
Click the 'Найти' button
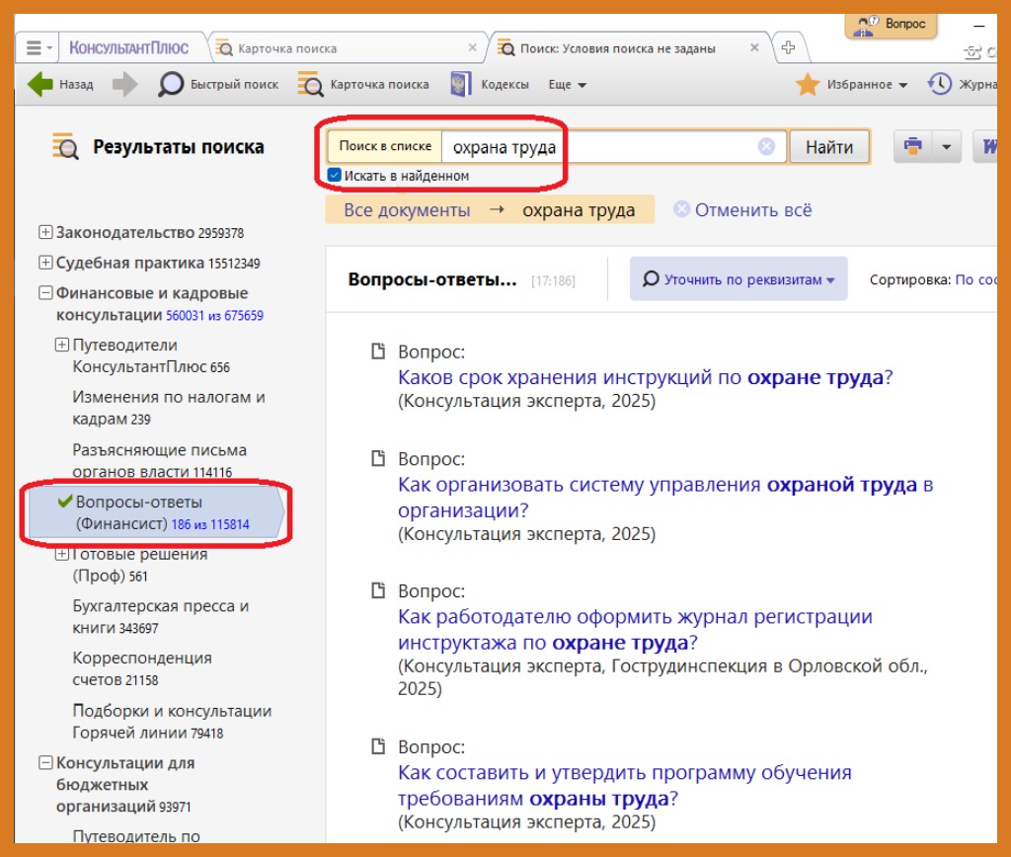(x=828, y=147)
